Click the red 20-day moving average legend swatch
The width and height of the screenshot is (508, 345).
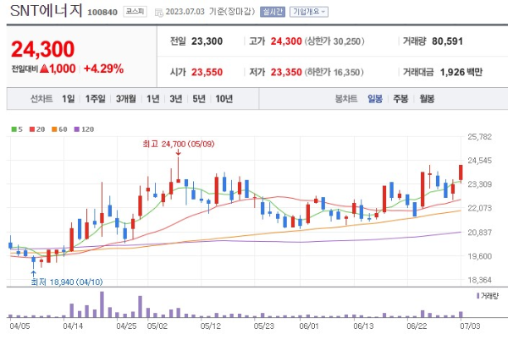pos(32,129)
